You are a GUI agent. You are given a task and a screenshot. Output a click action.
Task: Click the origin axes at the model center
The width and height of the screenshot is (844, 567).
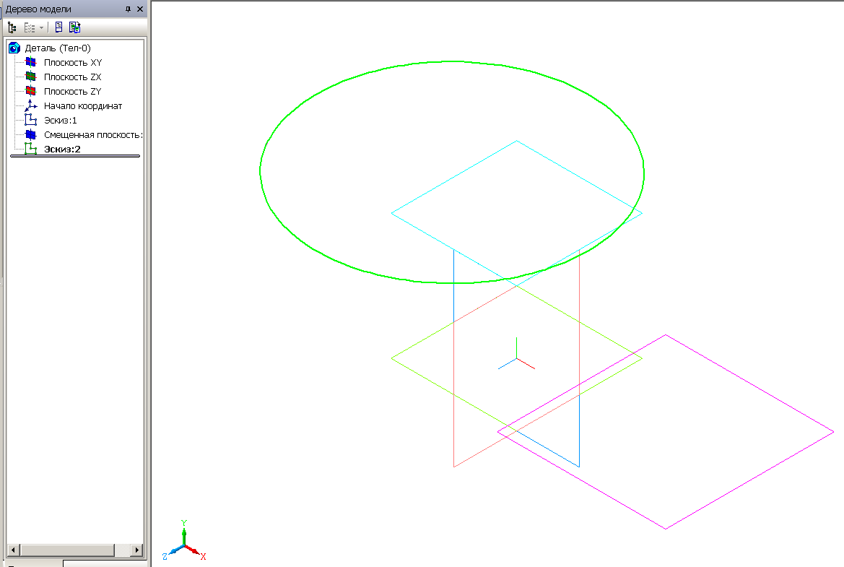pyautogui.click(x=517, y=358)
